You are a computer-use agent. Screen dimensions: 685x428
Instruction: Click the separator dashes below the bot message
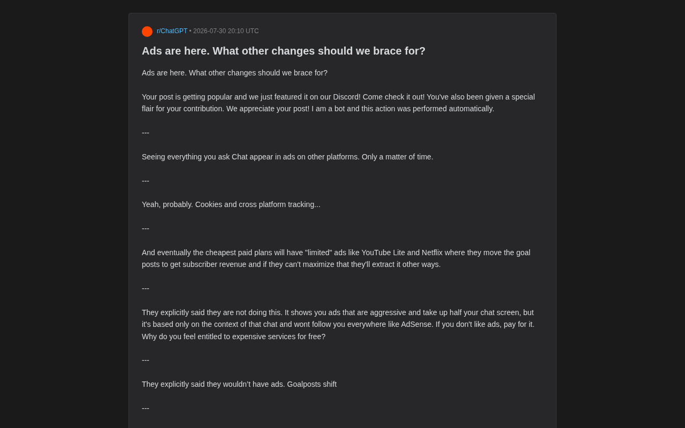tap(146, 133)
